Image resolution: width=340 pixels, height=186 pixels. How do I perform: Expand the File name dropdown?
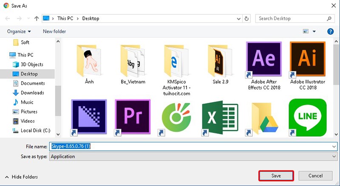pos(334,147)
